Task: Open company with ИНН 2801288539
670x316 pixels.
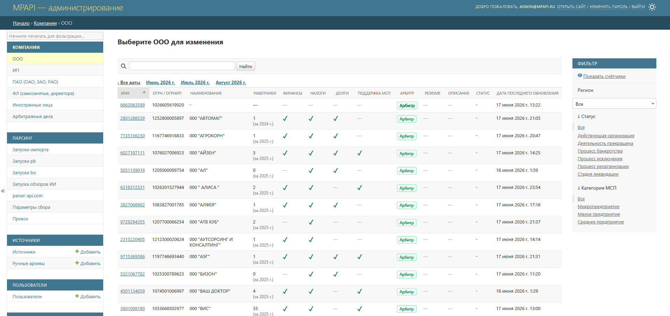Action: [133, 118]
